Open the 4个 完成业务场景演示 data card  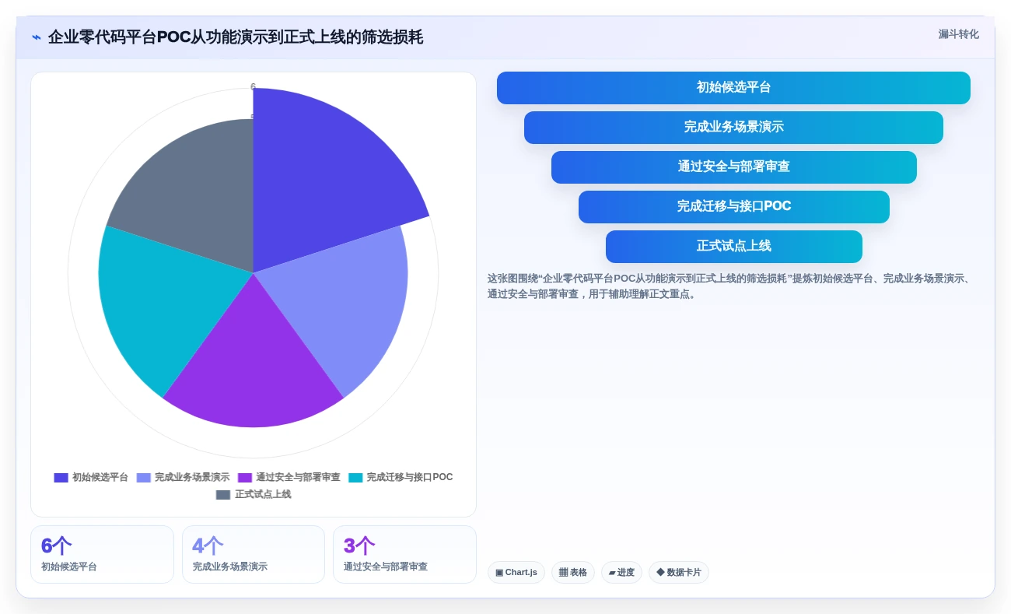(254, 554)
